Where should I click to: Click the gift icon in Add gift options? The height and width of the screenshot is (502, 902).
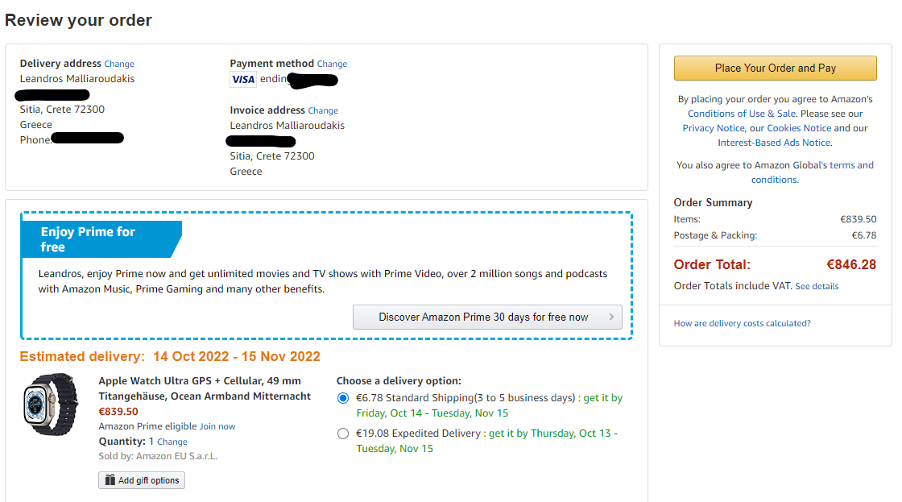point(110,480)
